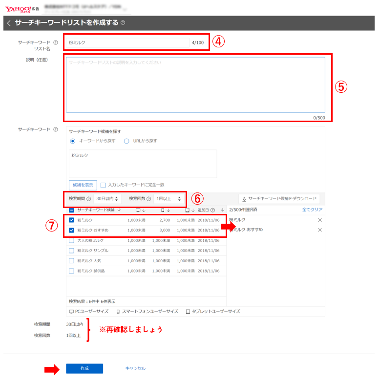Viewport: 380px width, 379px height.
Task: Click the back arrow in the header
Action: [x=9, y=23]
